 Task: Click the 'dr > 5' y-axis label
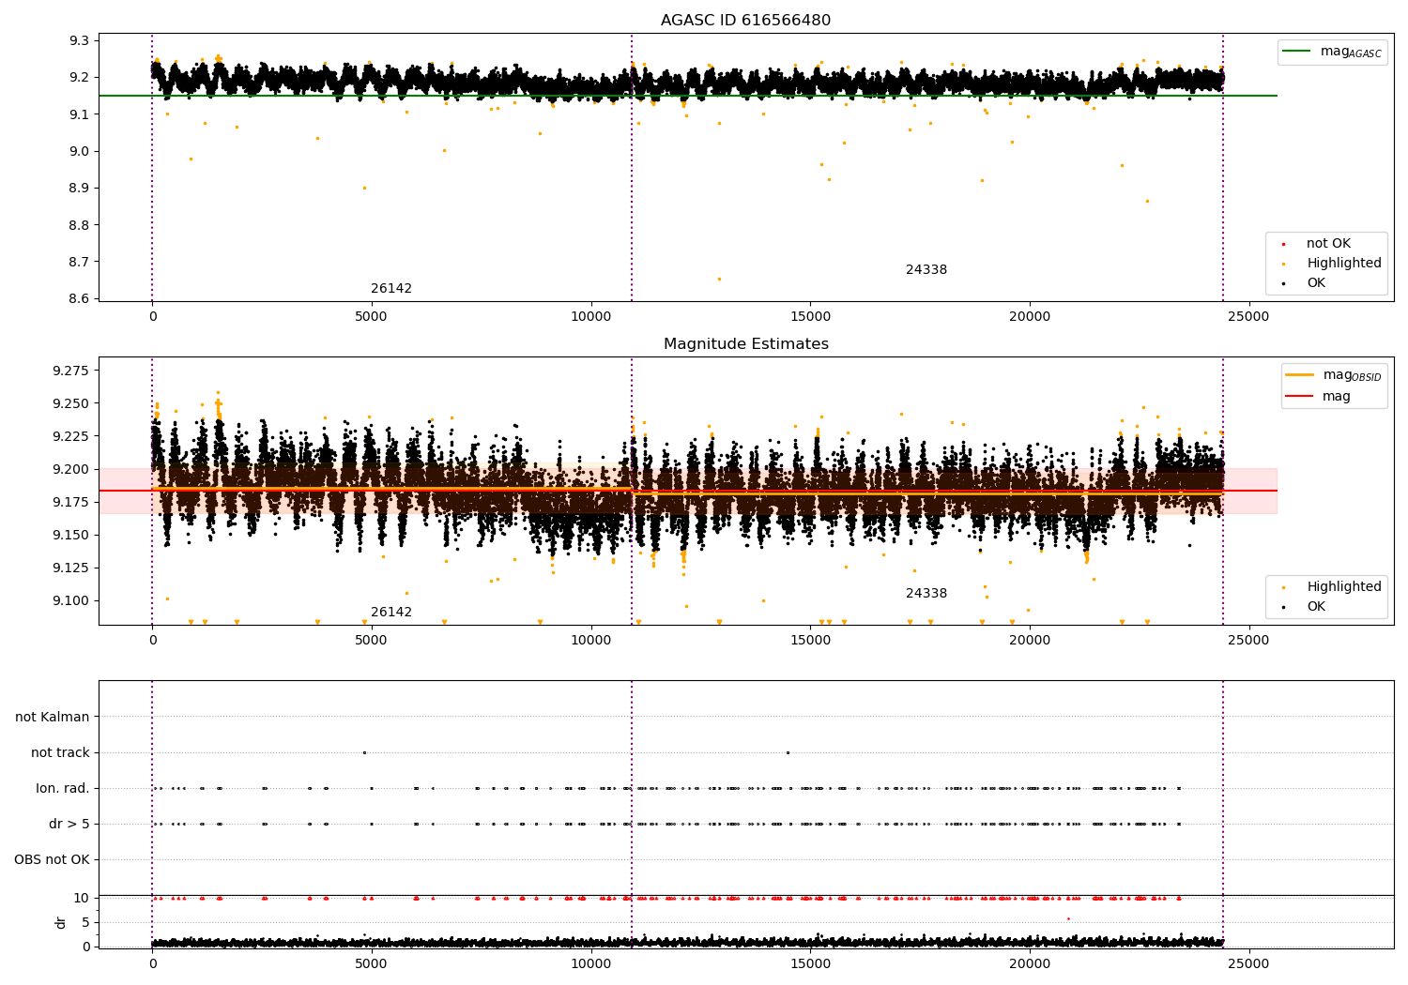pos(69,825)
